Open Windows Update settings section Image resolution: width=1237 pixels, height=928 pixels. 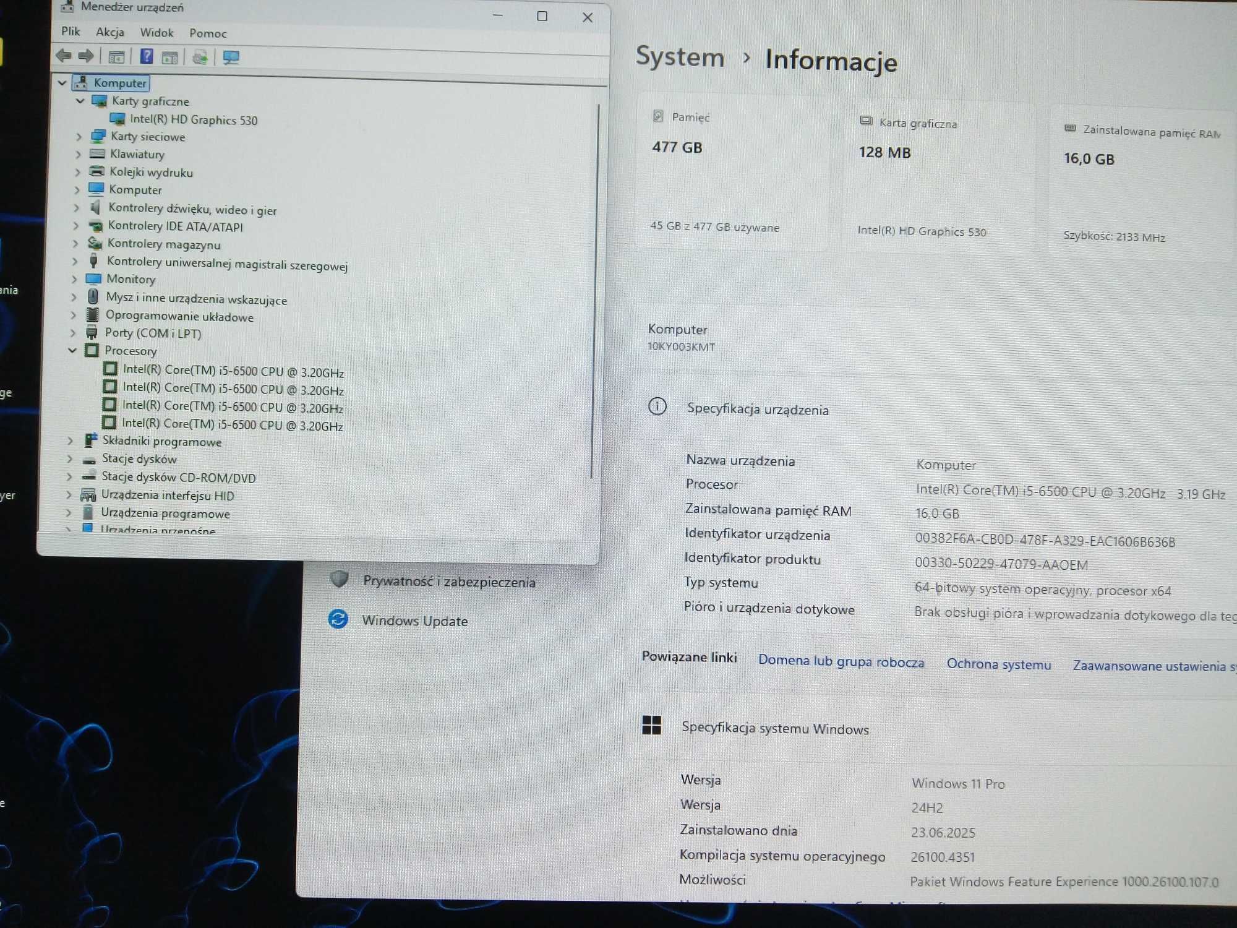click(x=414, y=621)
